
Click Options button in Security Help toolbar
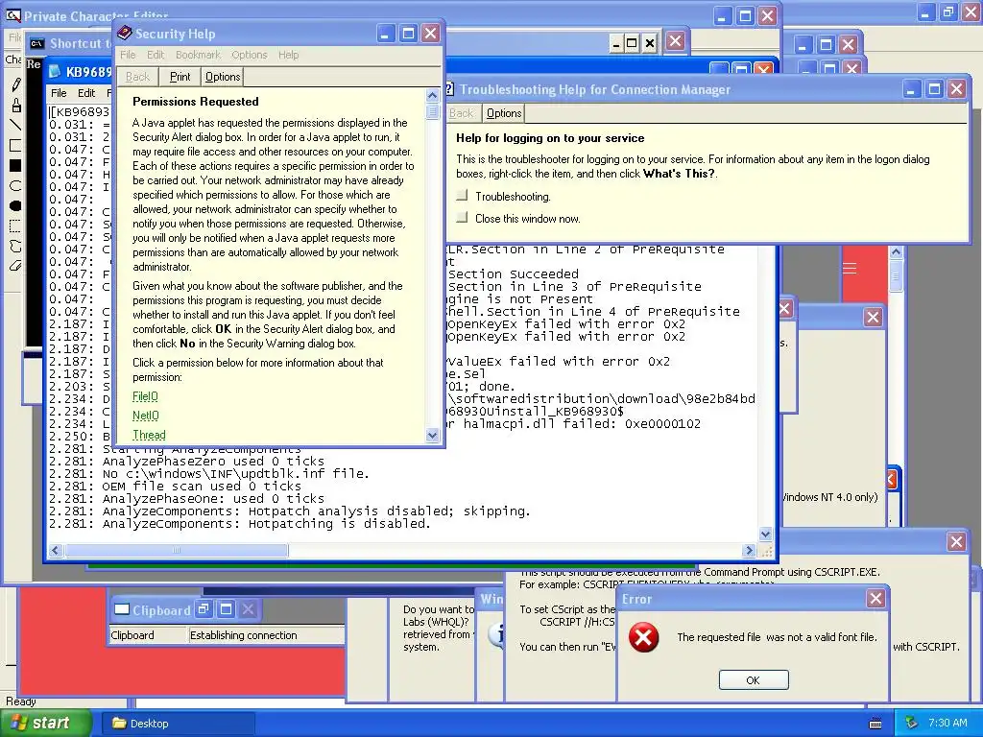click(223, 77)
